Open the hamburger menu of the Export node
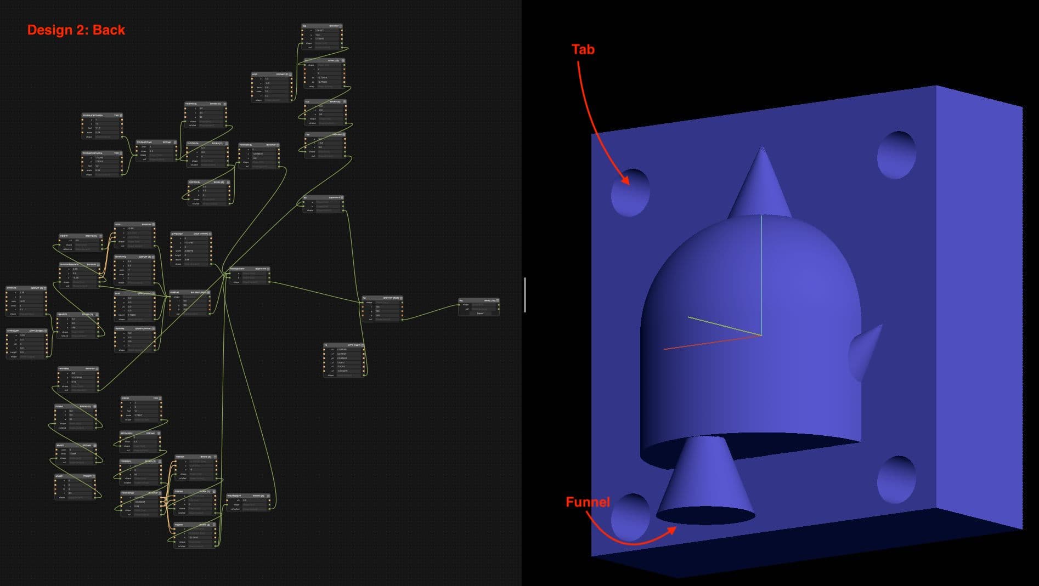The image size is (1039, 586). tap(497, 300)
